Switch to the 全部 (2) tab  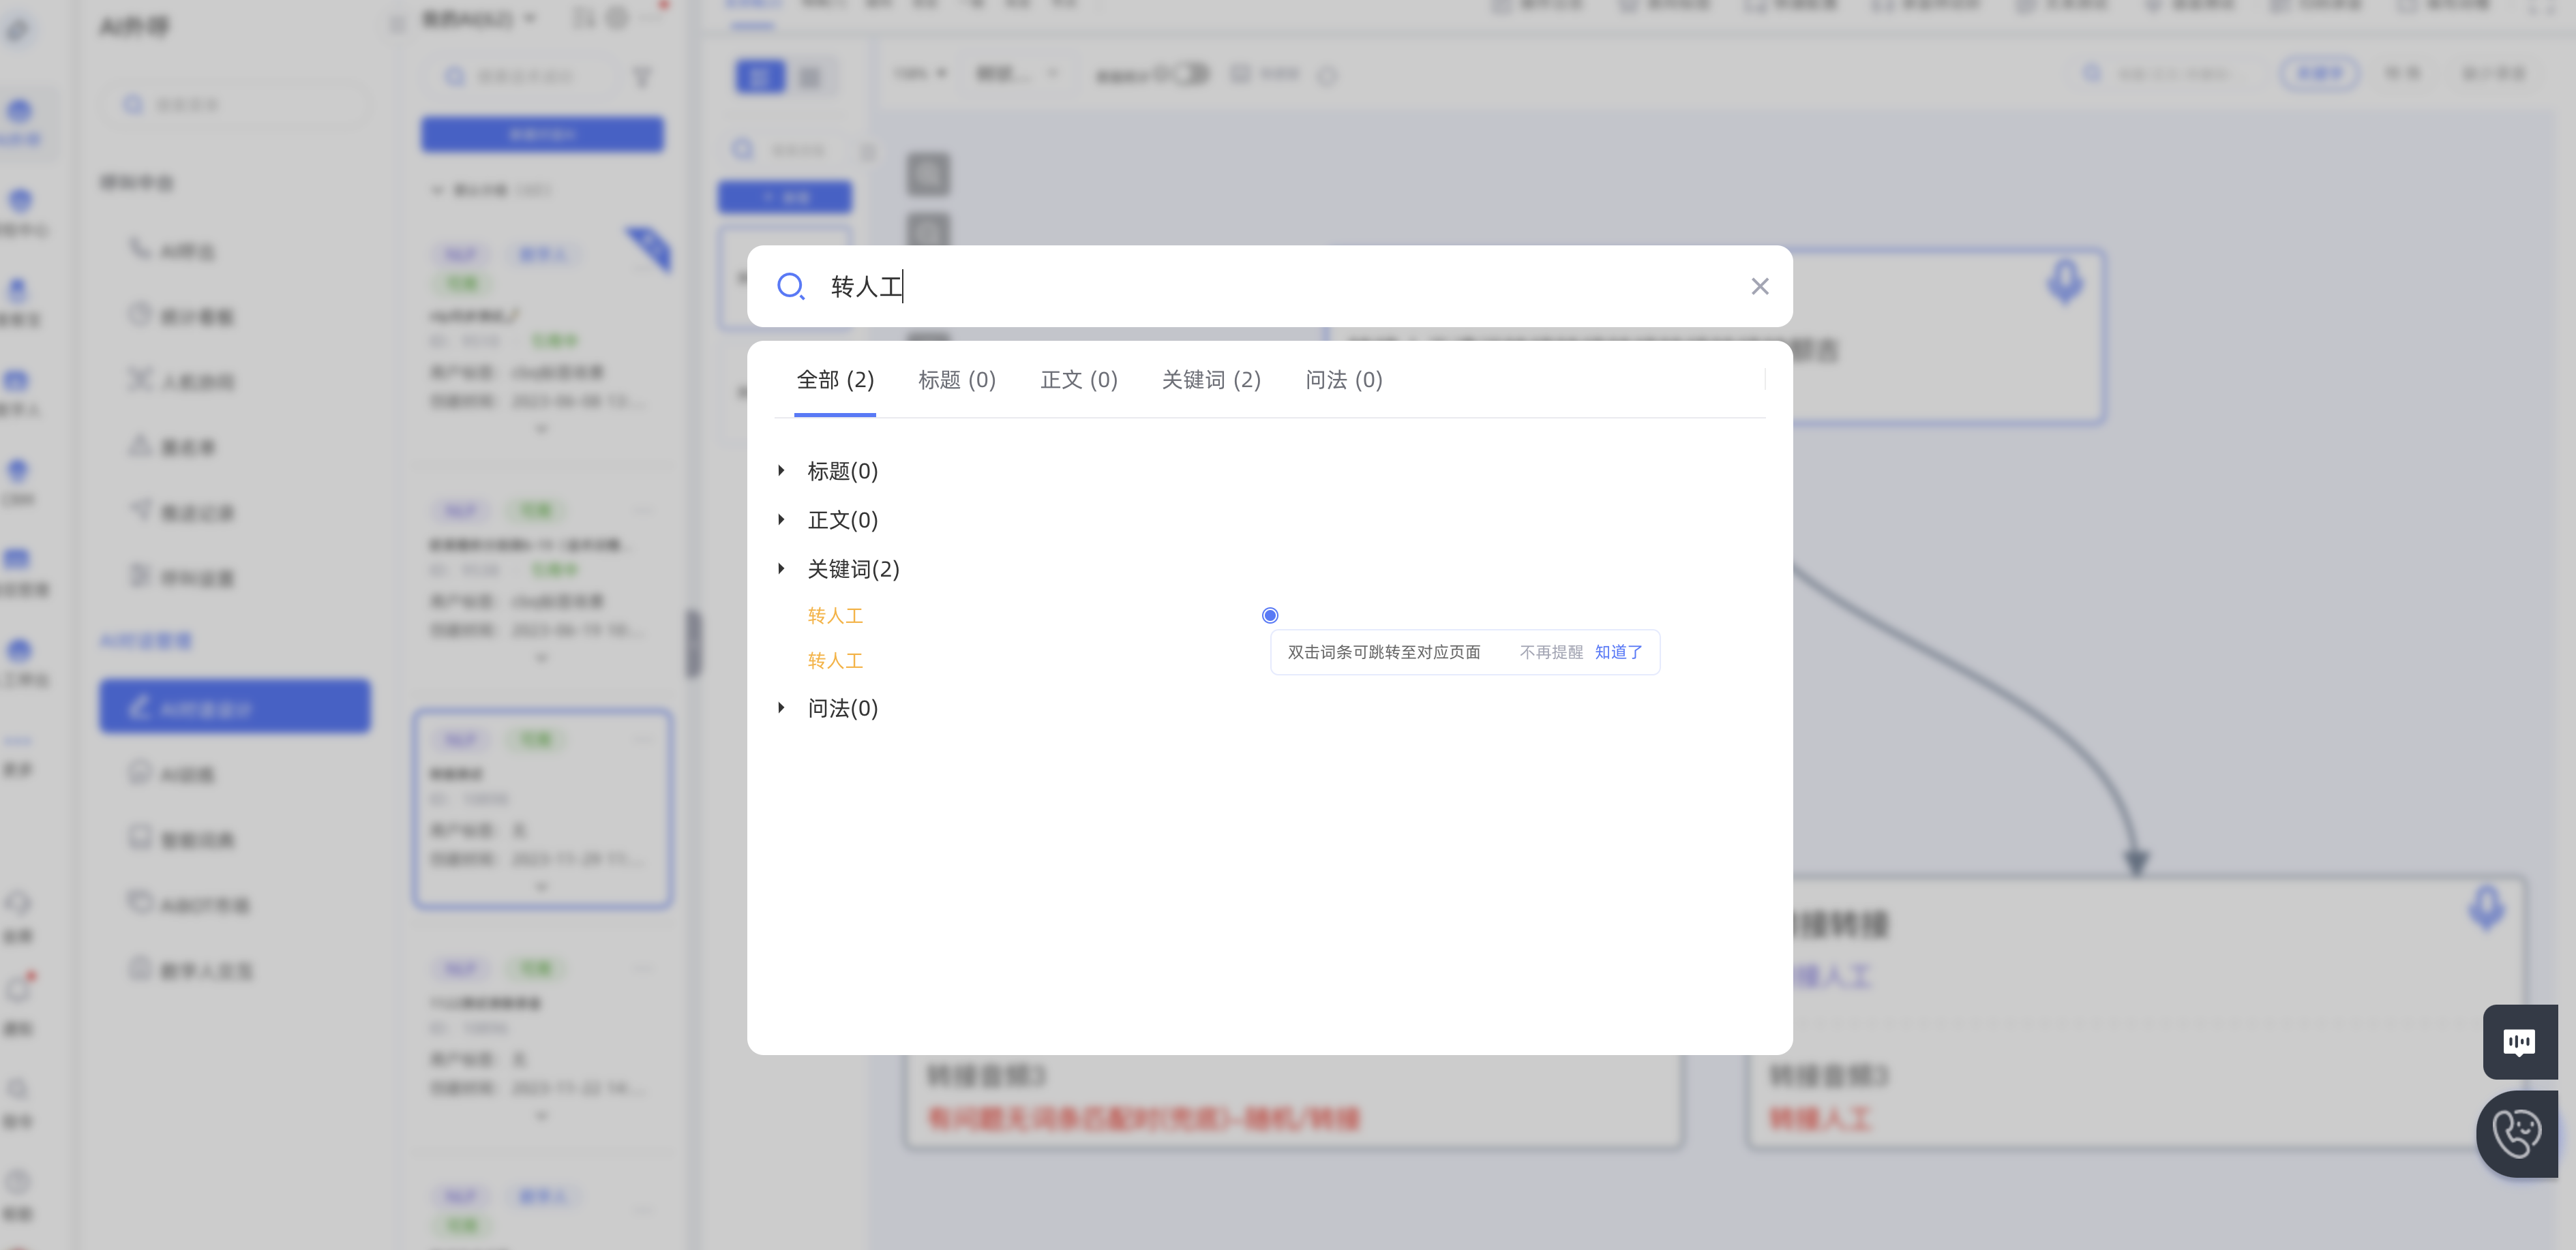[x=835, y=380]
